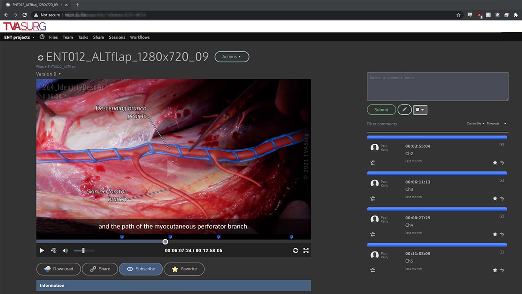Viewport: 522px width, 294px height.
Task: Jump to timecode 00:06:11:13
Action: pyautogui.click(x=418, y=182)
